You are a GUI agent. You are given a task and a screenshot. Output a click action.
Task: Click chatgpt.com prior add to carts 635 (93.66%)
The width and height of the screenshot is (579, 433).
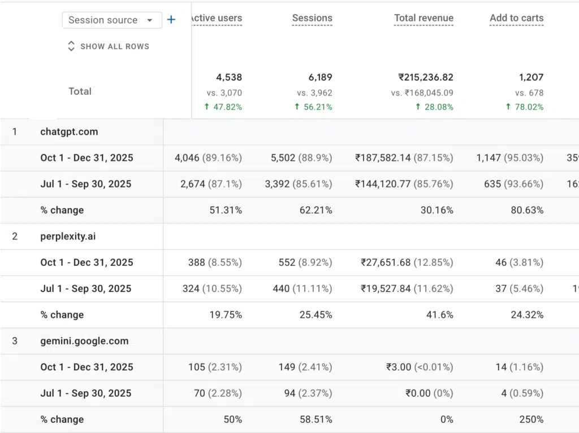click(513, 184)
